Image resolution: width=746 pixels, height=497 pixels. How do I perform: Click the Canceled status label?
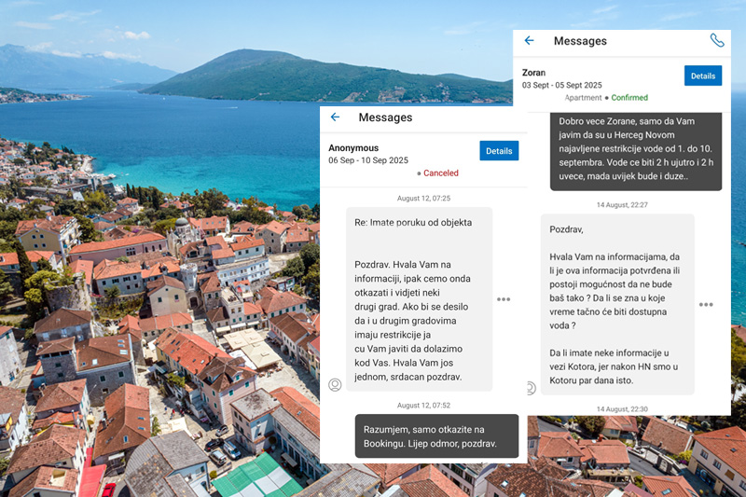pos(440,173)
